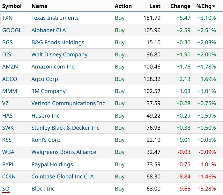Open Walgreens Boots Alliance link
This screenshot has height=195, width=223.
pyautogui.click(x=63, y=152)
